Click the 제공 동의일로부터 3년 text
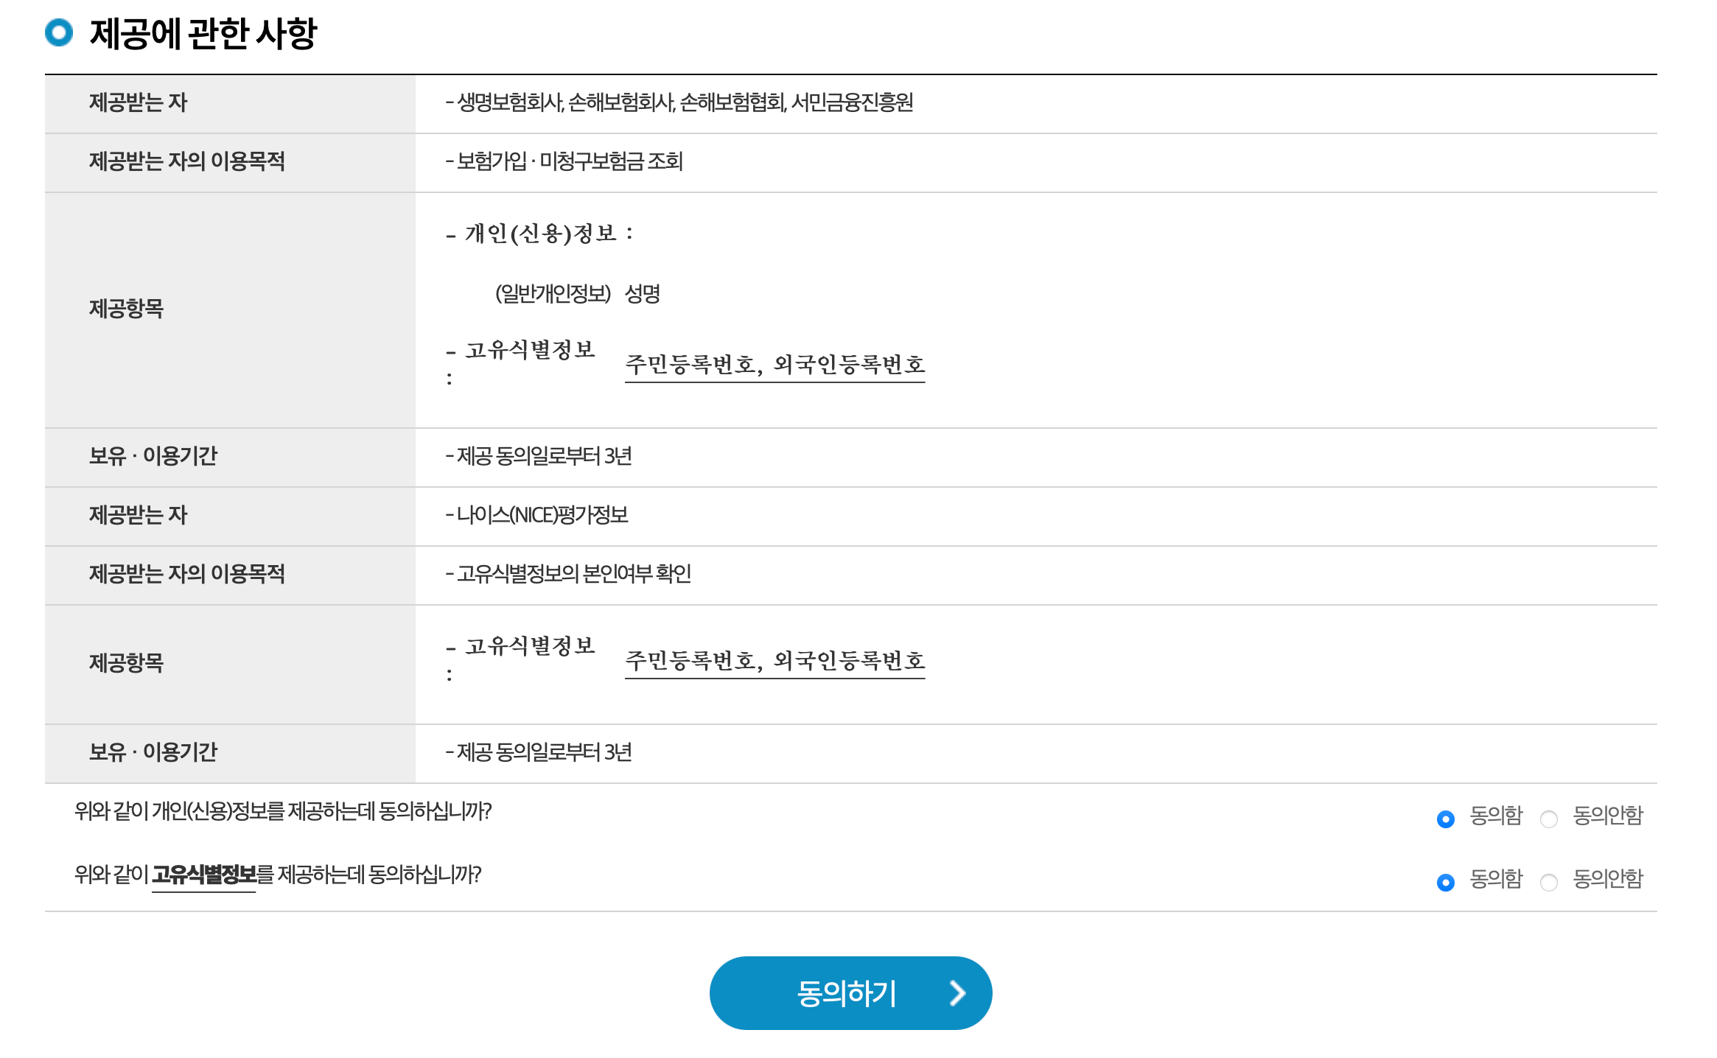The image size is (1717, 1058). click(x=543, y=457)
